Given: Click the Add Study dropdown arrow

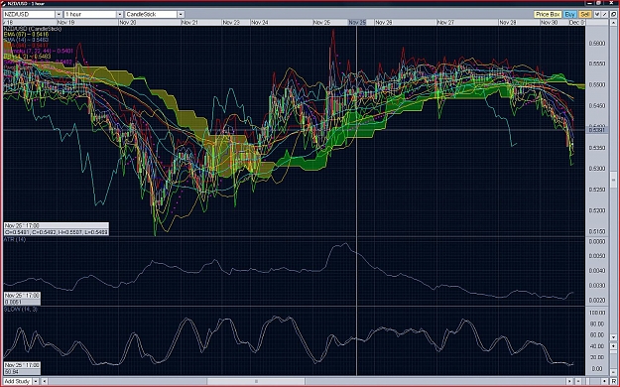Looking at the screenshot, I should coord(35,381).
